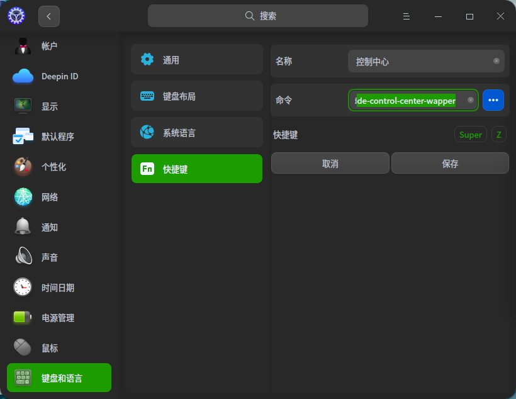
Task: Click the 通知 label in sidebar
Action: pyautogui.click(x=49, y=227)
